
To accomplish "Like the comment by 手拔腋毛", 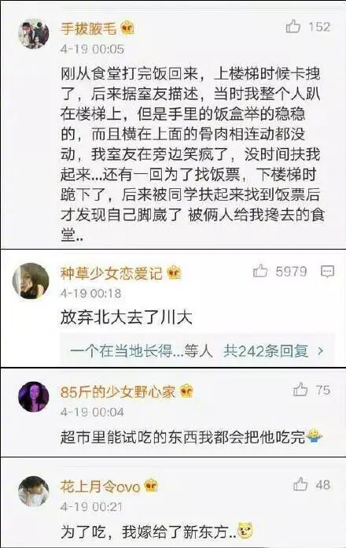I will click(293, 26).
